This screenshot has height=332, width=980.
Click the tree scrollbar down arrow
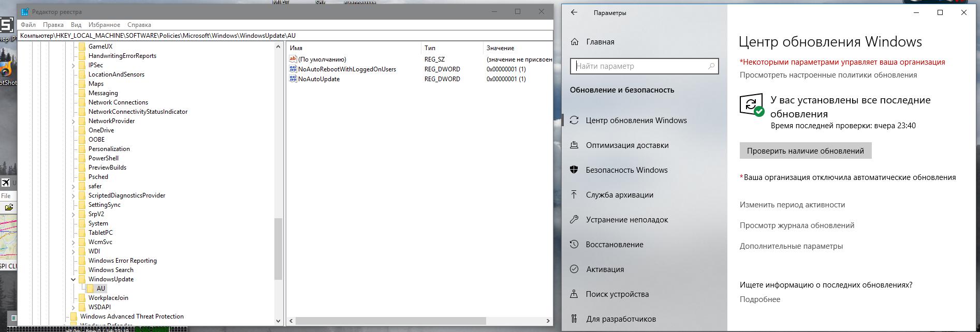[278, 321]
